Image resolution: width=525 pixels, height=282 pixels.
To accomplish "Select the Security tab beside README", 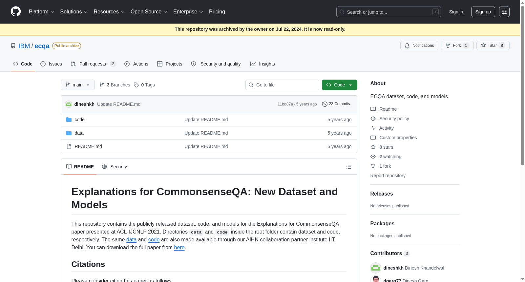I will [115, 167].
